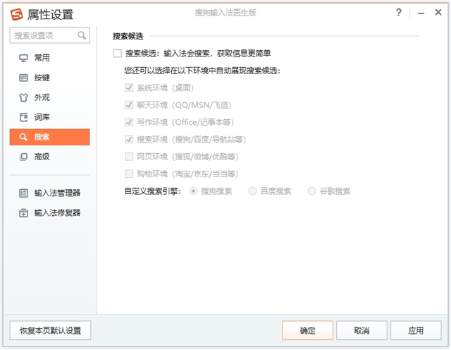Click the magnifier icon beside 搜索 tab
Image resolution: width=451 pixels, height=350 pixels.
23,137
